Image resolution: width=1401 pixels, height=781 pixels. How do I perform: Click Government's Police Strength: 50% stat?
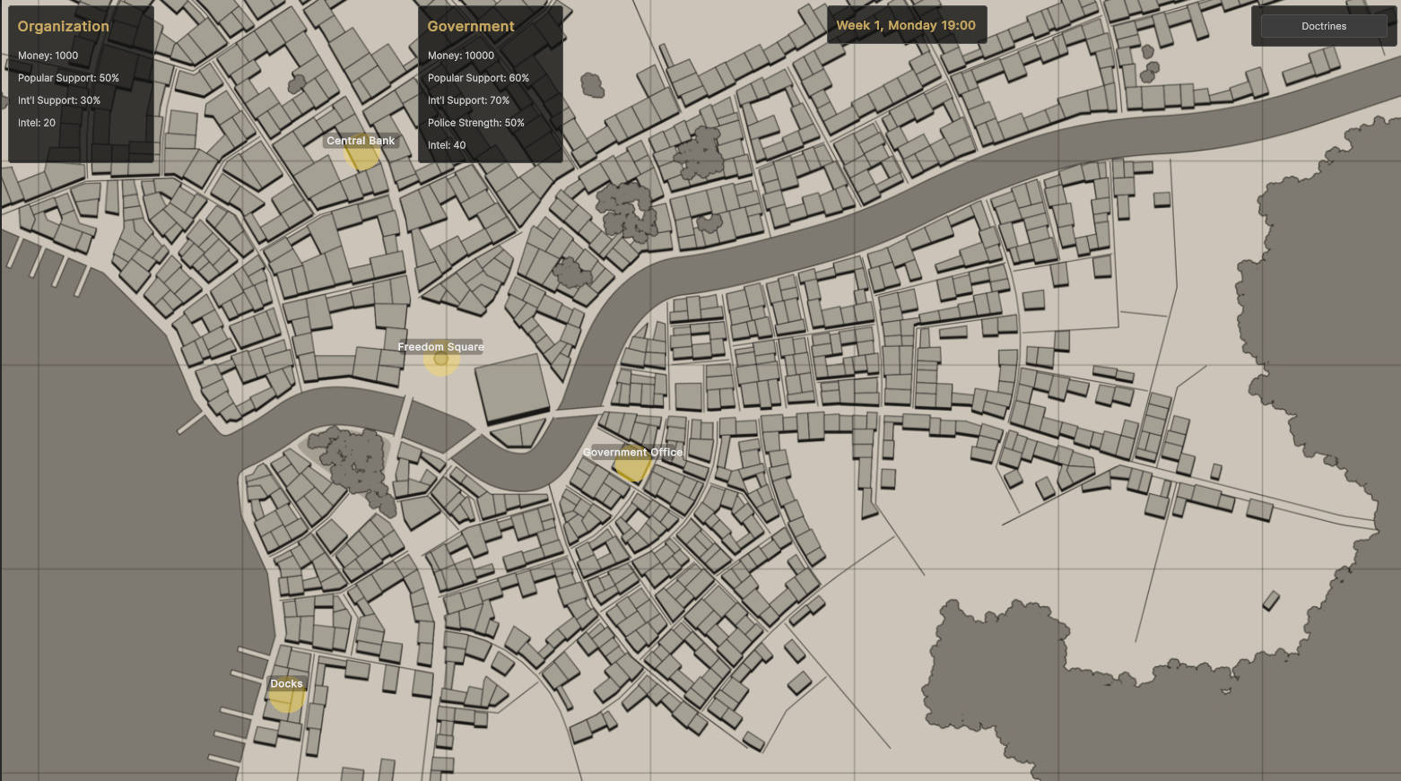point(476,123)
